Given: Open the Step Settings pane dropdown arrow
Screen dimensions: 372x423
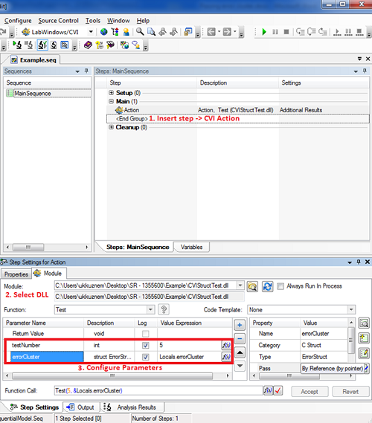Looking at the screenshot, I should [x=350, y=262].
